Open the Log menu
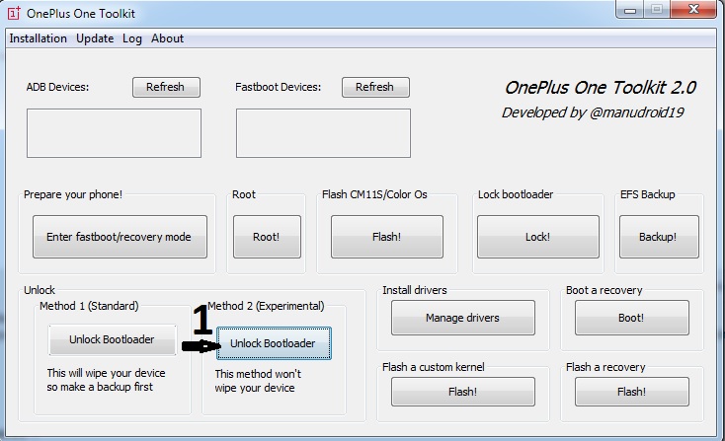725x441 pixels. tap(132, 38)
